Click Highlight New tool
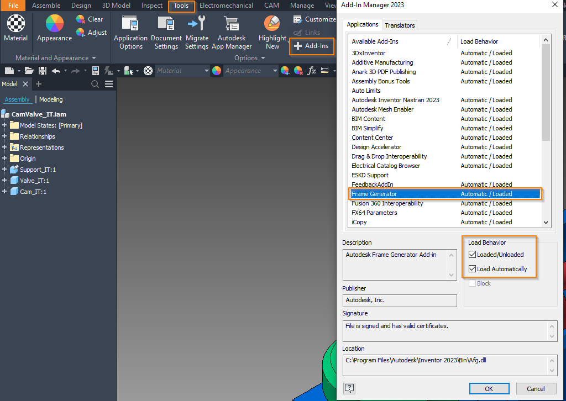Screen dimensions: 566x401 pos(272,33)
